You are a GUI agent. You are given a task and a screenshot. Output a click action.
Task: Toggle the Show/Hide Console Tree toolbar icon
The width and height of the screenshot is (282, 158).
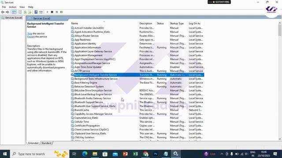click(x=14, y=12)
